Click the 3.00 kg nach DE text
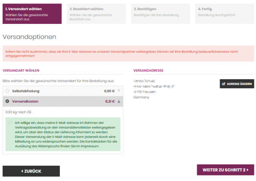Screen dimensions: 256x181 (19, 112)
